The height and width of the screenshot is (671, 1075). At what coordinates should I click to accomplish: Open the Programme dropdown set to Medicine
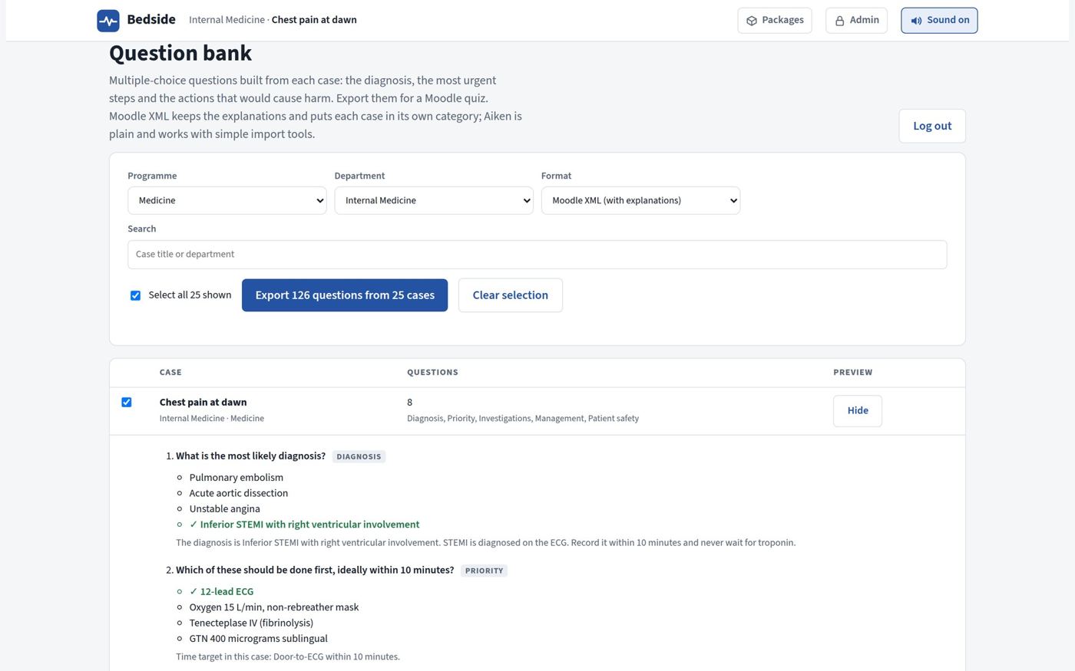coord(227,200)
